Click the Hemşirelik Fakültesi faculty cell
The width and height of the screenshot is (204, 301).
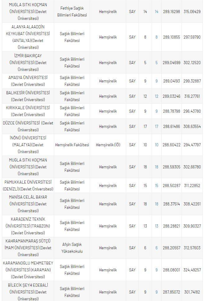72,145
